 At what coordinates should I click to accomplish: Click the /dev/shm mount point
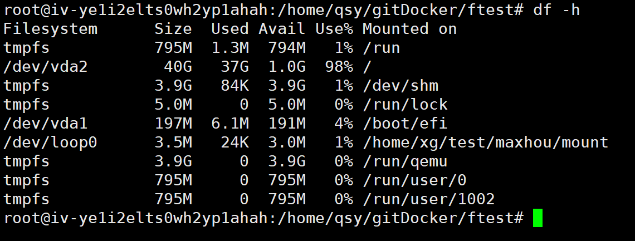(x=400, y=86)
